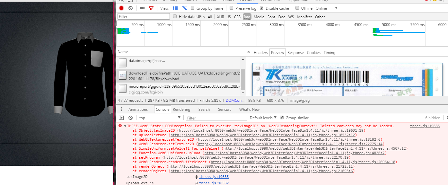
Task: Uncheck Group similar in console
Action: 282,118
